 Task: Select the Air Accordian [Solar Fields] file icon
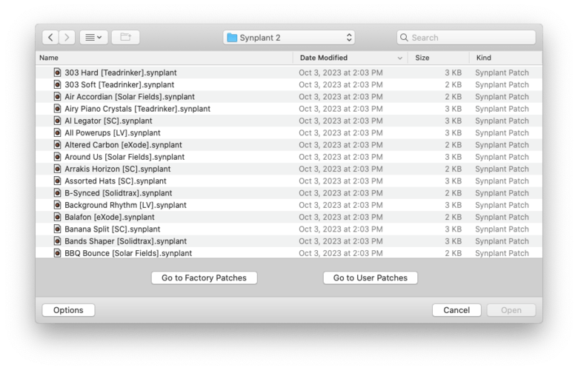[57, 96]
